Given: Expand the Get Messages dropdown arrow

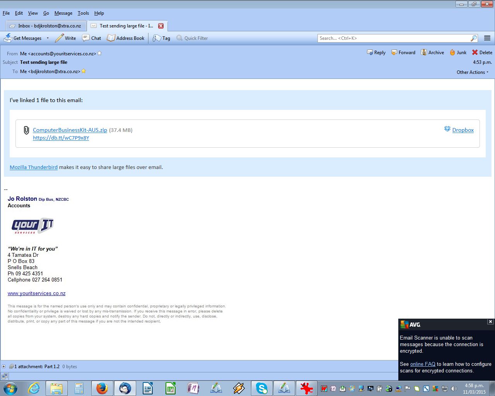Looking at the screenshot, I should (48, 38).
